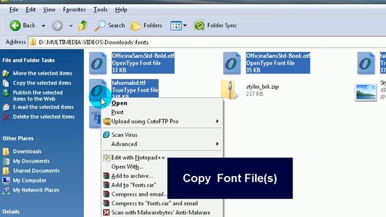Click the red Delete X icon
Image resolution: width=386 pixels, height=217 pixels.
pyautogui.click(x=6, y=117)
